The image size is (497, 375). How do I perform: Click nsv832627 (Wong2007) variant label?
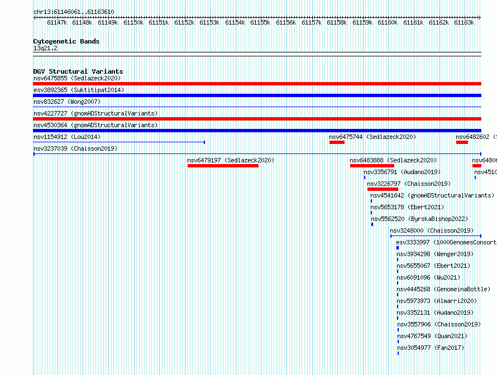tap(67, 102)
